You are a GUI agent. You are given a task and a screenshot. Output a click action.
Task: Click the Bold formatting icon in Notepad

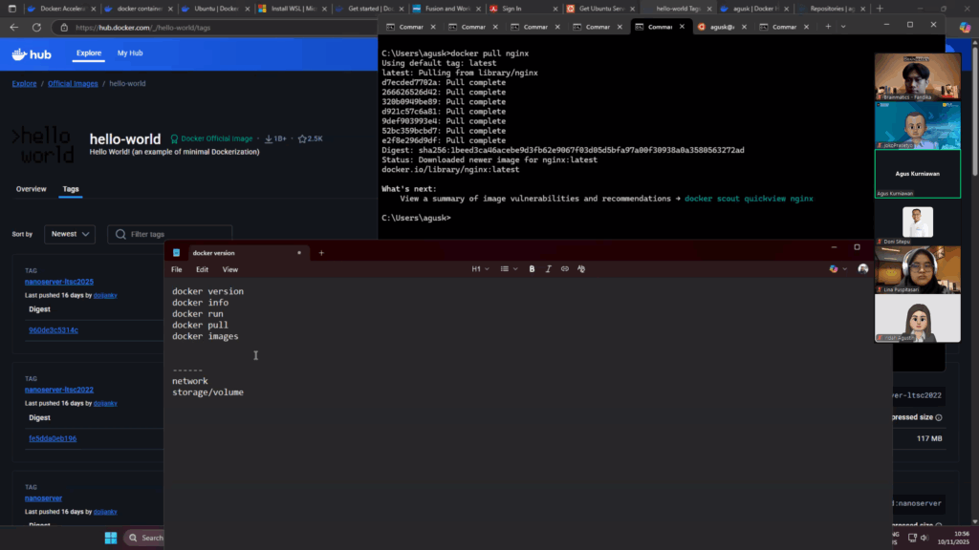(532, 269)
